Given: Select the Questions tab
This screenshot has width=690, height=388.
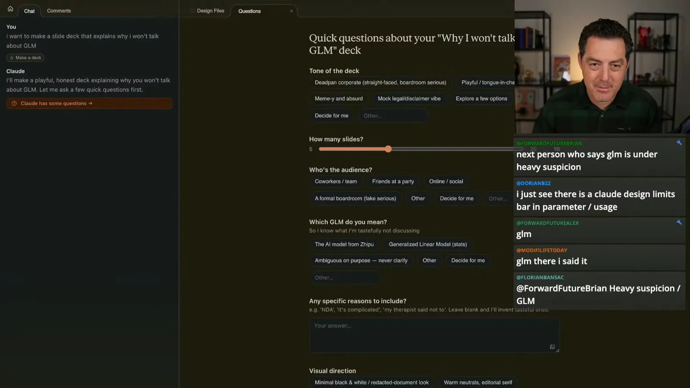Looking at the screenshot, I should [x=250, y=11].
